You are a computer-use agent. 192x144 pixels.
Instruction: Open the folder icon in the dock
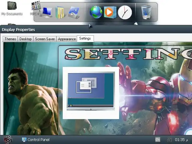(x=60, y=13)
